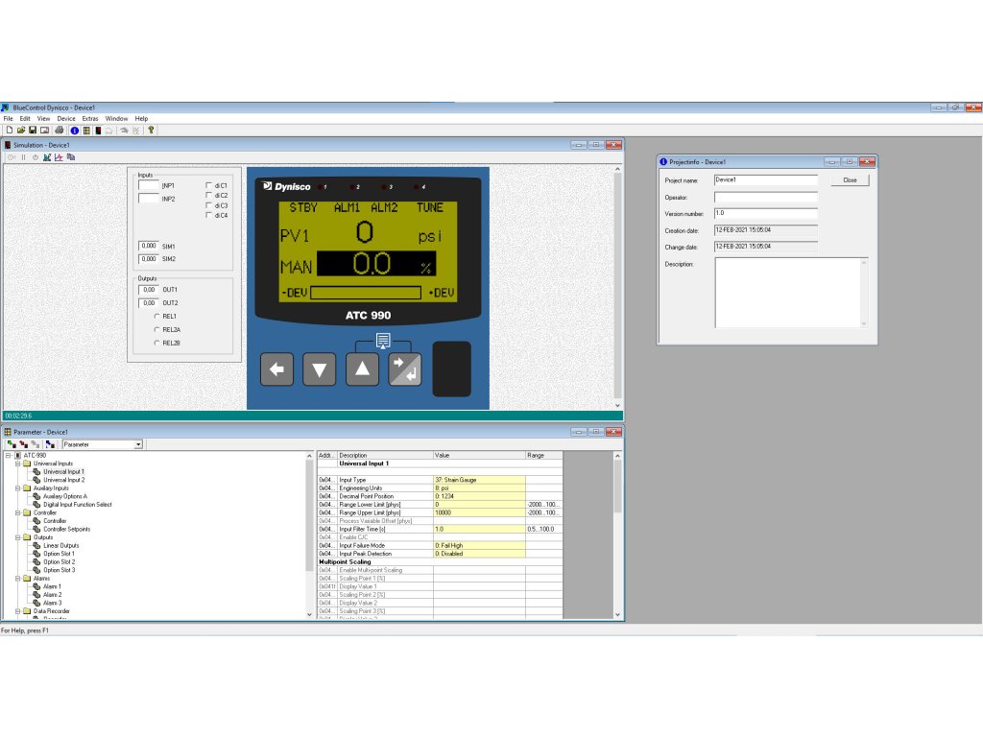This screenshot has width=983, height=737.
Task: Click the Simulation device toolbar icon
Action: pos(98,131)
